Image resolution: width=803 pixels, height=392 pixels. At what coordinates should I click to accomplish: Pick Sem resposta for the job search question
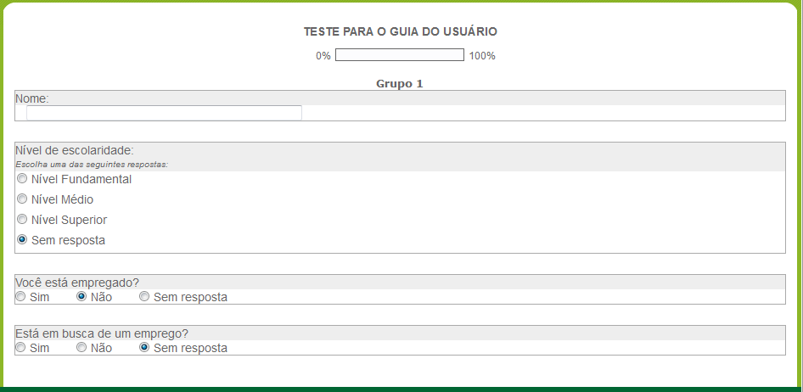pyautogui.click(x=144, y=348)
